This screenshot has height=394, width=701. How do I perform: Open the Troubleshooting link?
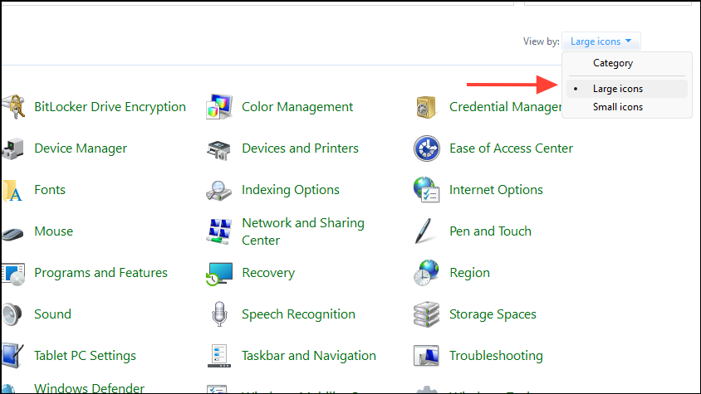click(x=496, y=356)
